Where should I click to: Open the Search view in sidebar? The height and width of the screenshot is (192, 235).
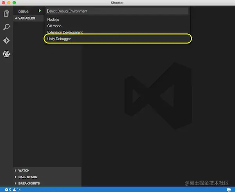(6, 27)
